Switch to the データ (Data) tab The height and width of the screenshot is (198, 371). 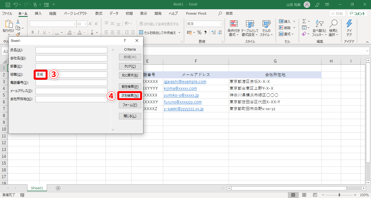coord(114,13)
